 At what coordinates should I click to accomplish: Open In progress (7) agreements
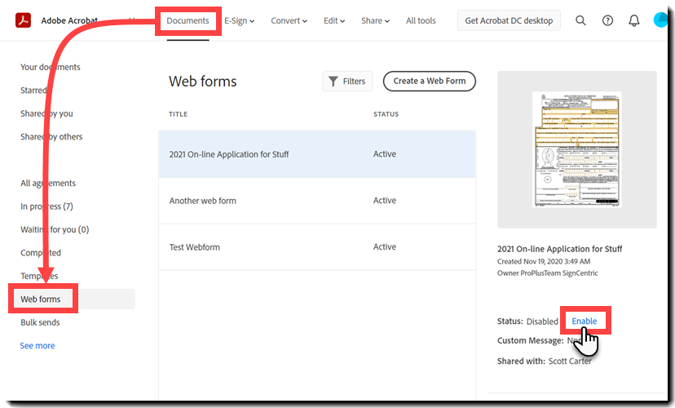click(46, 206)
